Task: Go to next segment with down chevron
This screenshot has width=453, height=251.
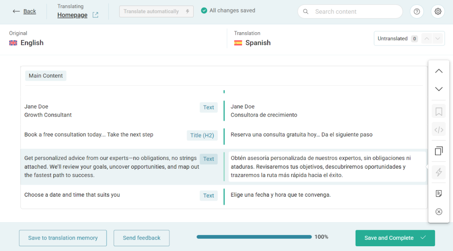Action: pos(439,89)
